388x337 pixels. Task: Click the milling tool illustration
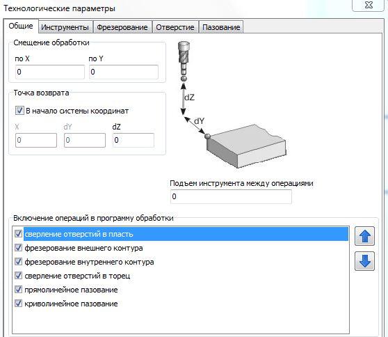pos(184,61)
